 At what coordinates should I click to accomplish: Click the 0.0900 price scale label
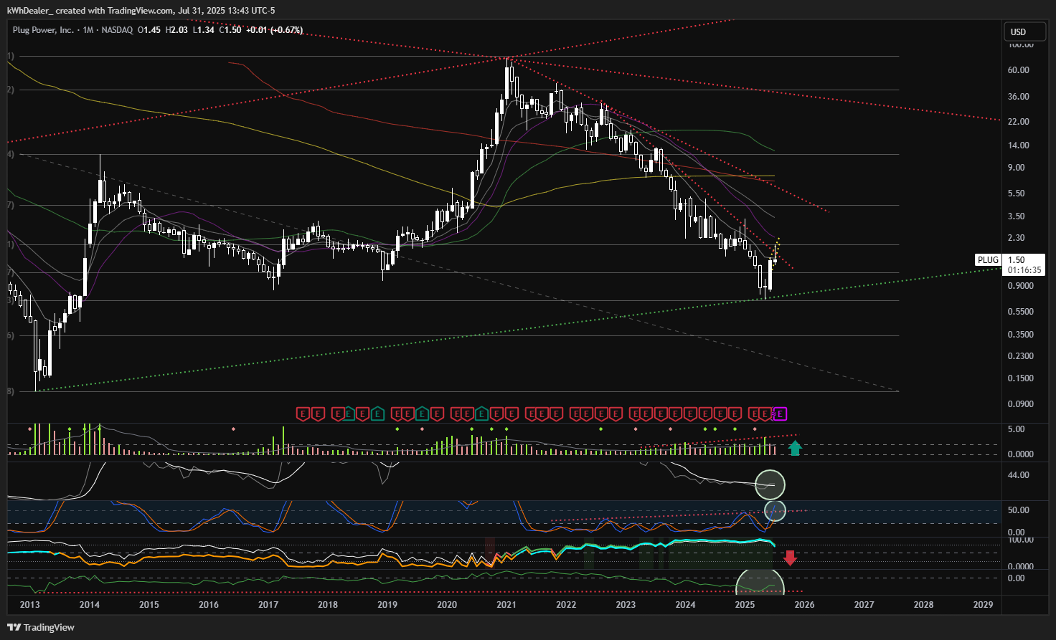tap(1021, 404)
